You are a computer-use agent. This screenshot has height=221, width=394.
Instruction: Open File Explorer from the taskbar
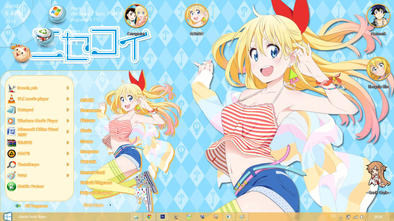(136, 217)
